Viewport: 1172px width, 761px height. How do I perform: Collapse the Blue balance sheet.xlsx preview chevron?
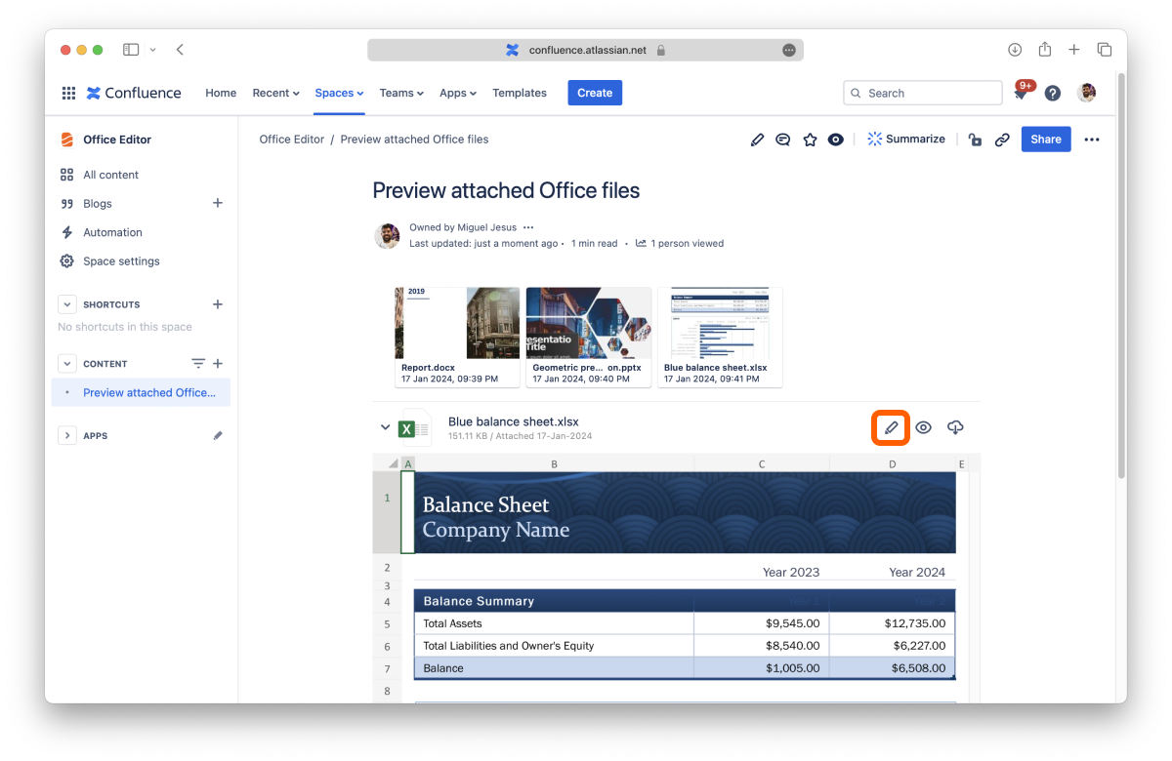tap(385, 427)
